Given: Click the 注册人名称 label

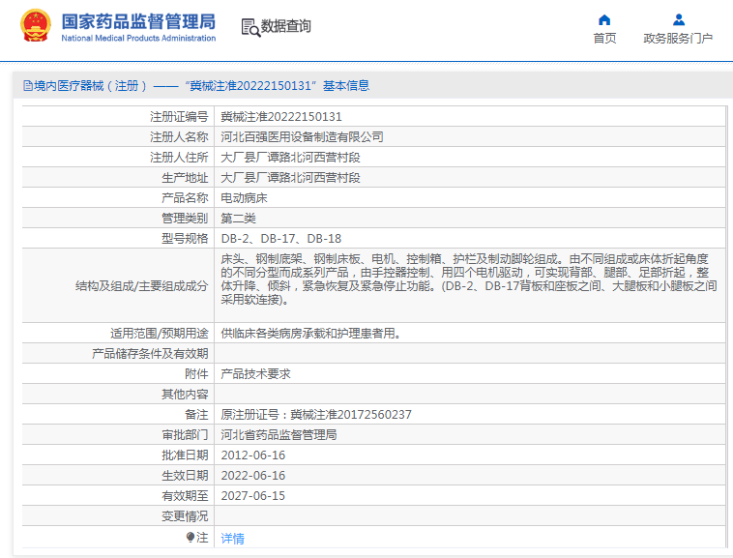Looking at the screenshot, I should pos(179,137).
